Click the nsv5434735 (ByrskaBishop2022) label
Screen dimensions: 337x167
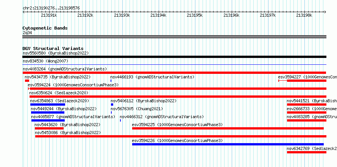click(x=58, y=77)
